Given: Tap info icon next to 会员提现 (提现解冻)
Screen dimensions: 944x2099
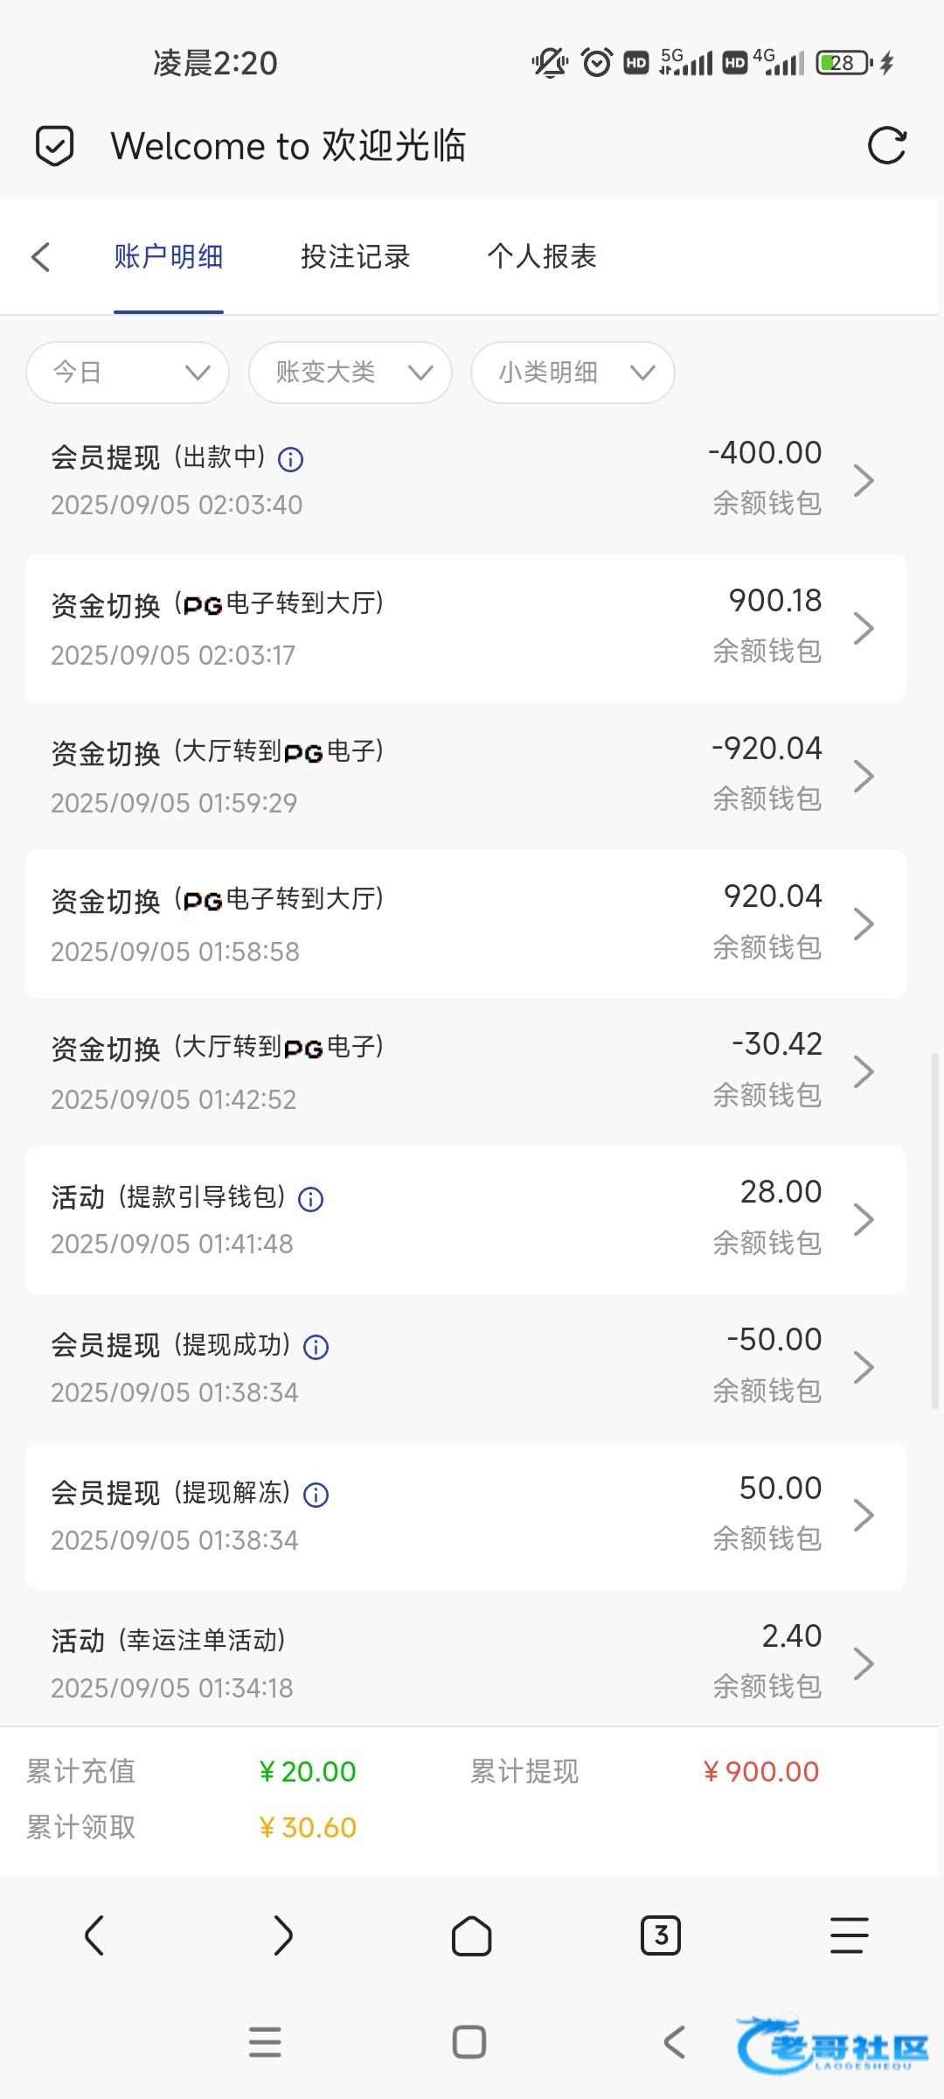Looking at the screenshot, I should point(316,1495).
